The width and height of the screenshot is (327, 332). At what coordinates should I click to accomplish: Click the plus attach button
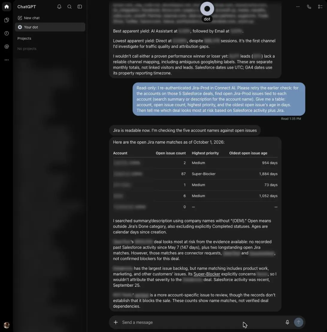pos(116,322)
